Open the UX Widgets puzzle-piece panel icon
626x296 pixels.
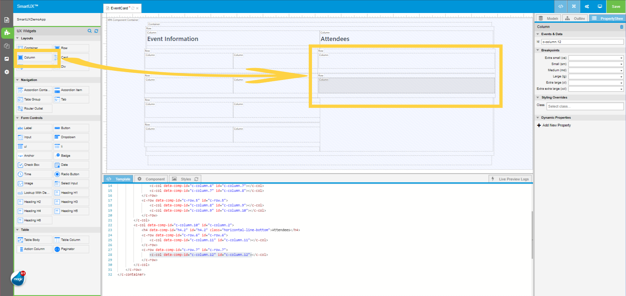pos(7,33)
